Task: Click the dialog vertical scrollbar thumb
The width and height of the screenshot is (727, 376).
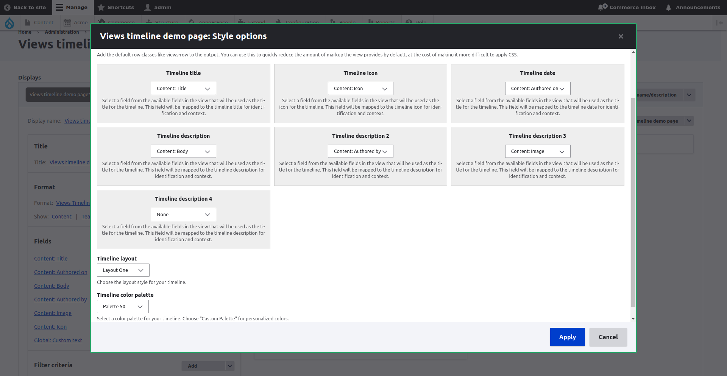Action: click(633, 202)
